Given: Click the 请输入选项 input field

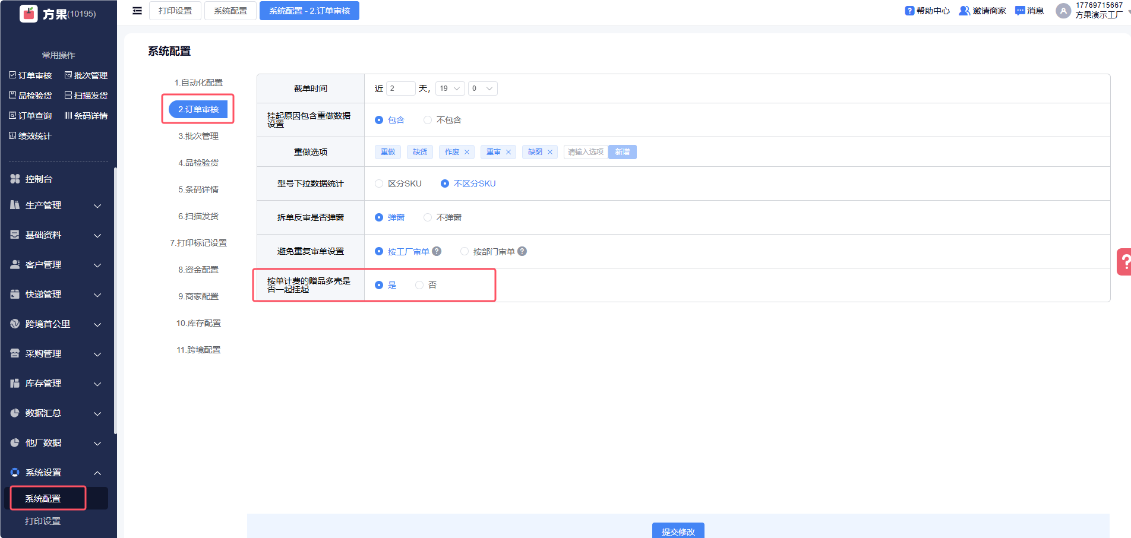Looking at the screenshot, I should pos(586,152).
